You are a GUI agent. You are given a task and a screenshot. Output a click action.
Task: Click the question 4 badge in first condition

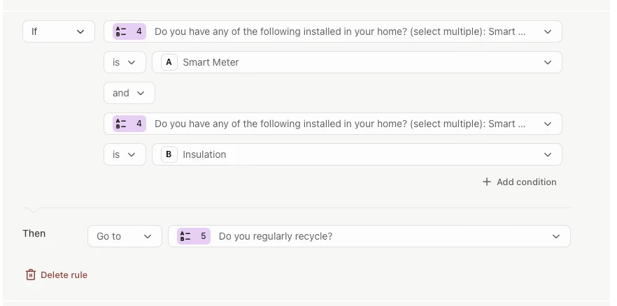click(x=129, y=31)
